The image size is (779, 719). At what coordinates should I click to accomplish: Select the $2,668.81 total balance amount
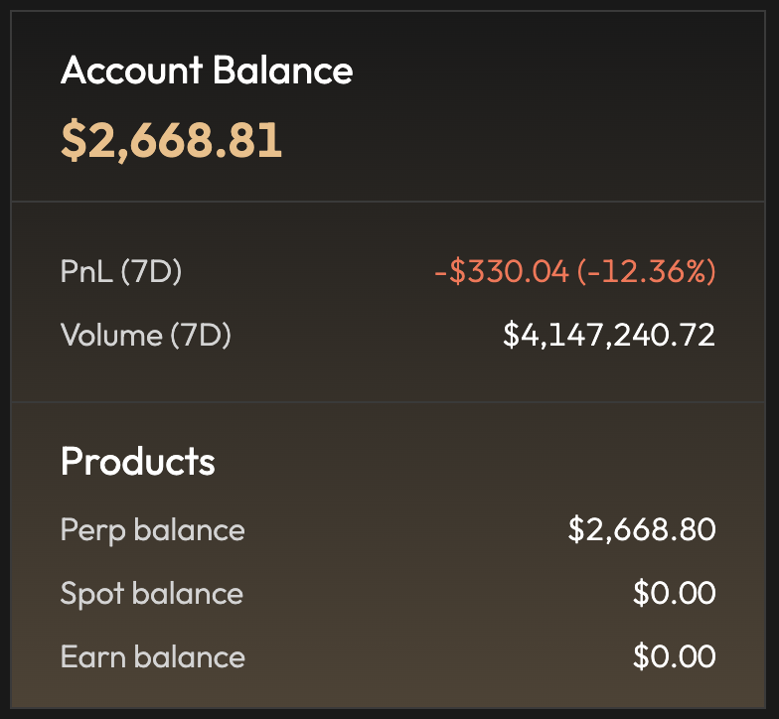172,140
